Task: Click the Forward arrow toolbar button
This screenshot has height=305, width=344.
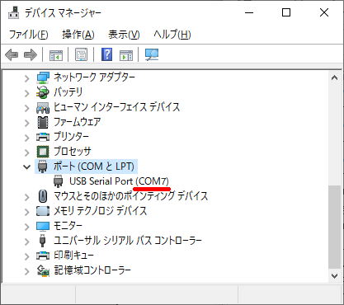Action: (31, 54)
